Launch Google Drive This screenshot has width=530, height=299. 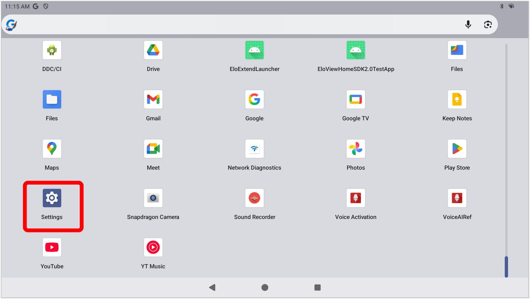[x=153, y=50]
